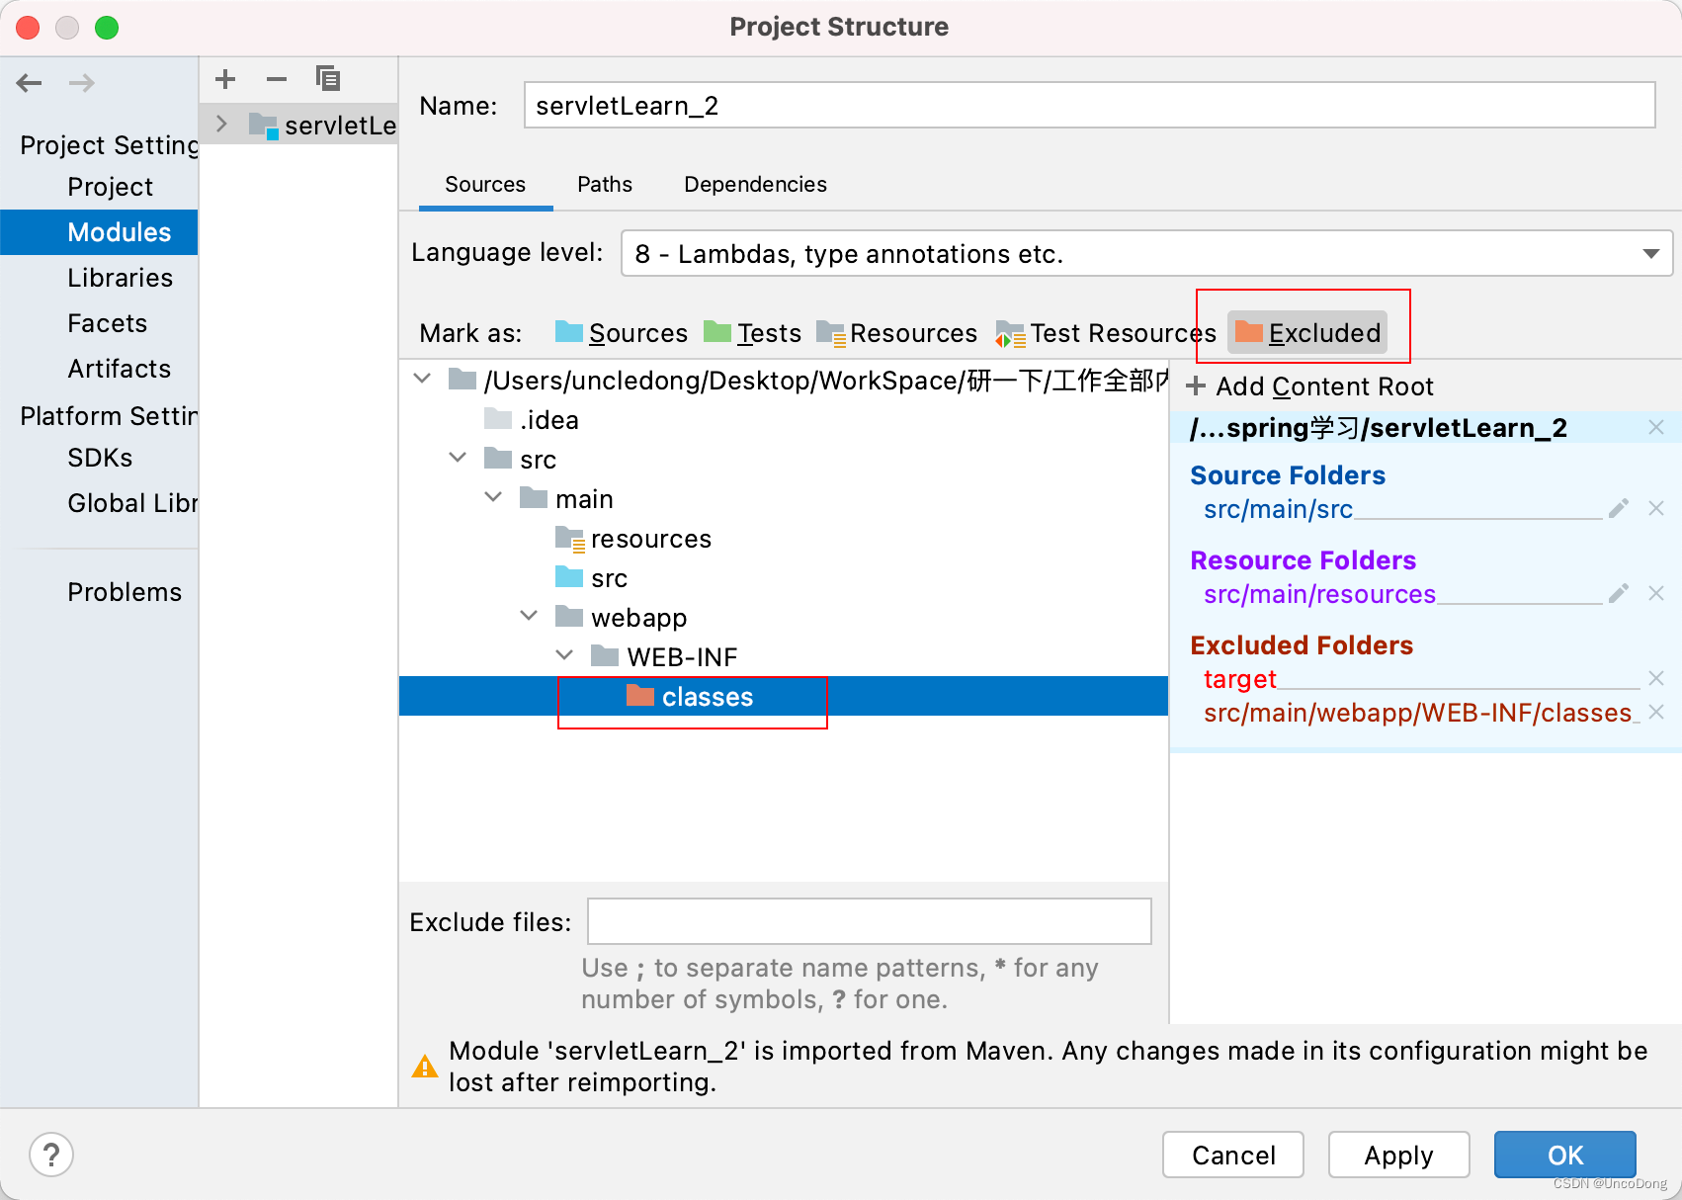Unmark src/main/src source folder
This screenshot has width=1682, height=1200.
coord(1656,509)
